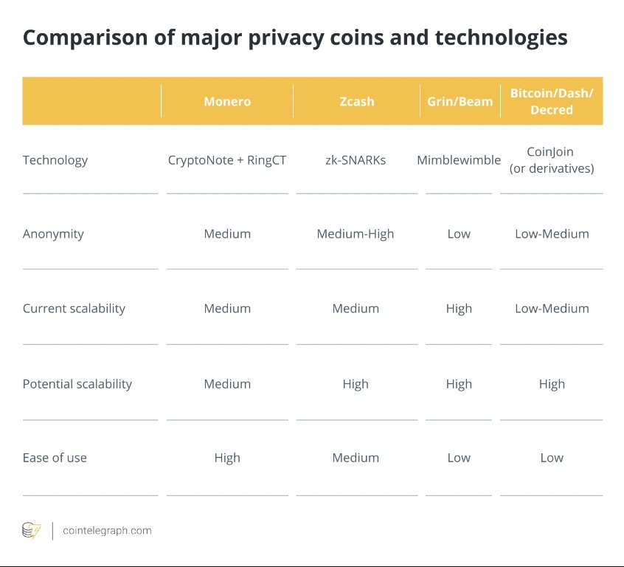This screenshot has height=567, width=624.
Task: Click the Current scalability row label
Action: (x=74, y=309)
